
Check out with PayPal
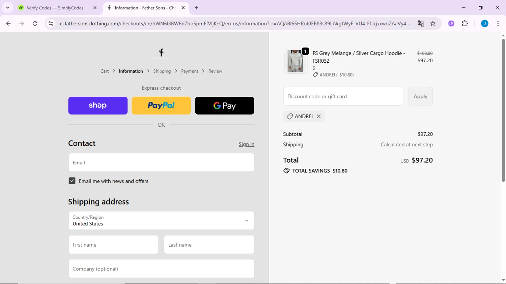click(x=161, y=105)
